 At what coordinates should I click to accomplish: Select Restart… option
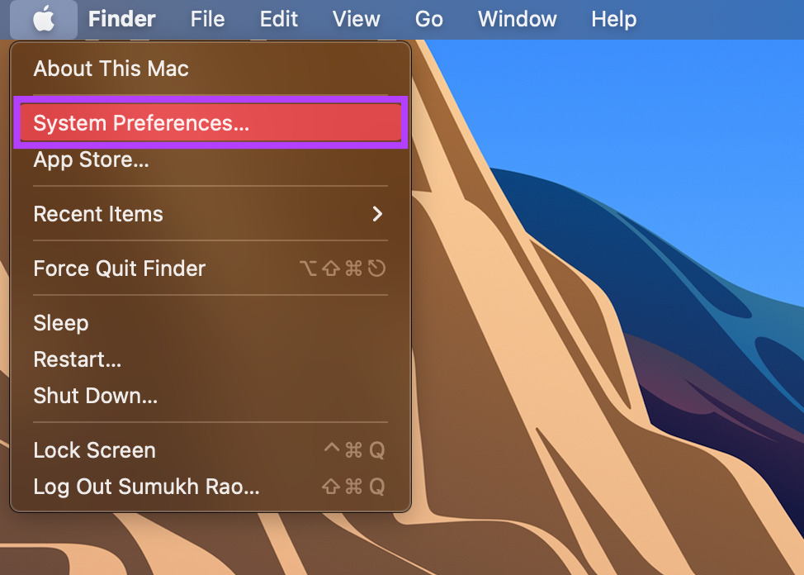click(210, 359)
